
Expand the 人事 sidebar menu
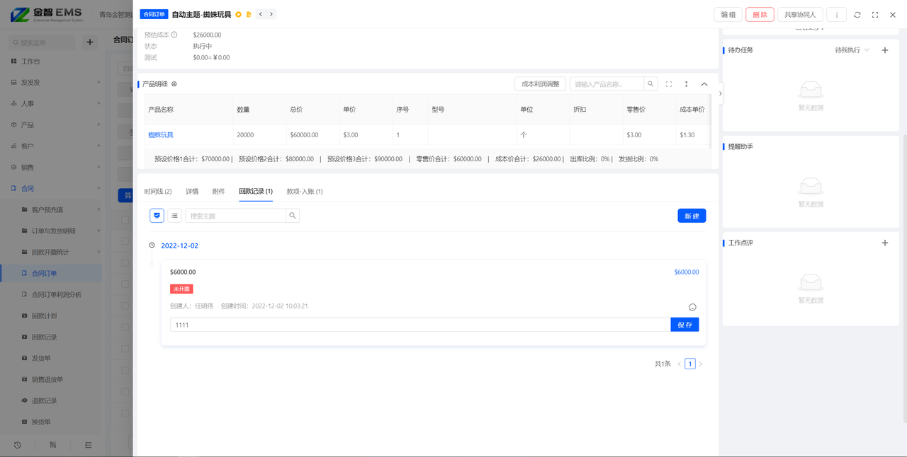point(51,104)
